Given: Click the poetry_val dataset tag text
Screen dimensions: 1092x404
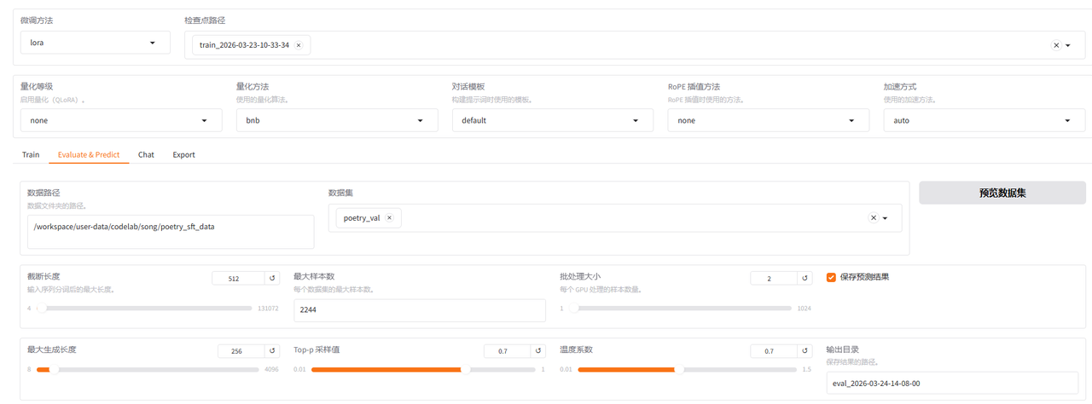Looking at the screenshot, I should (x=362, y=218).
